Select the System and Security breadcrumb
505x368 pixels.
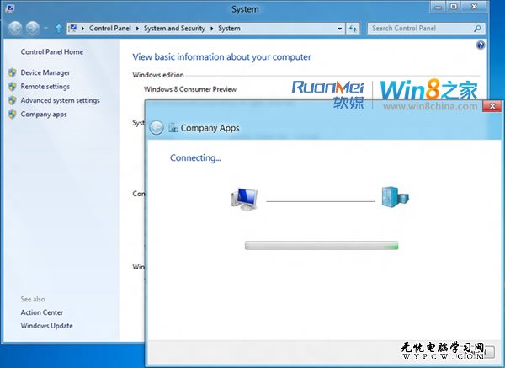point(174,29)
